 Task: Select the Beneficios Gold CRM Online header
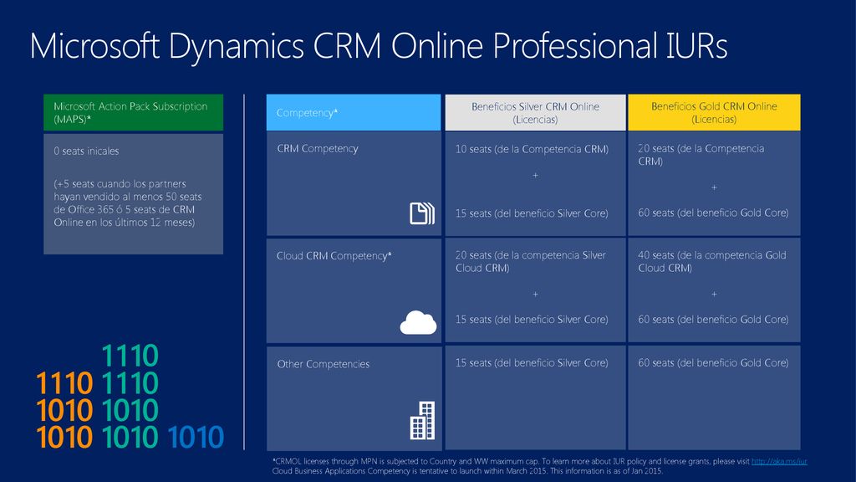(714, 113)
